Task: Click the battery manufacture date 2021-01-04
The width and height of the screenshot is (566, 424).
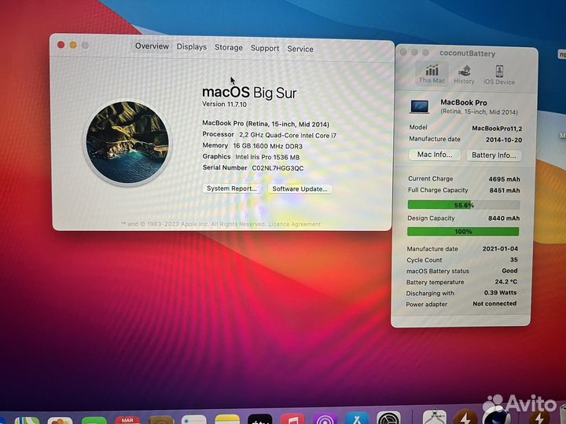Action: pyautogui.click(x=500, y=249)
